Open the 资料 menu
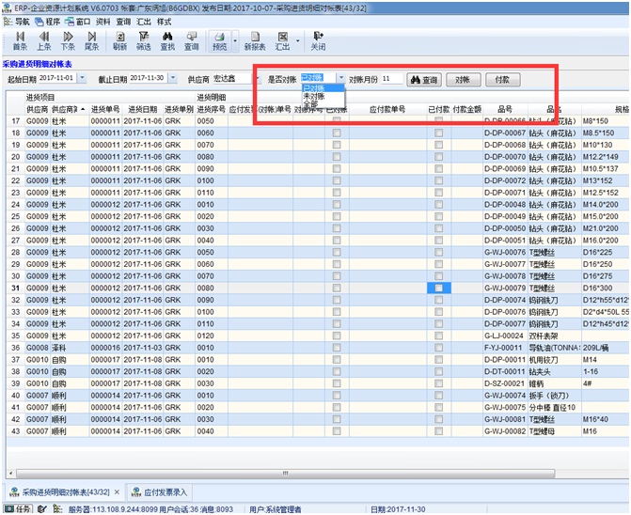The image size is (631, 515). 103,21
